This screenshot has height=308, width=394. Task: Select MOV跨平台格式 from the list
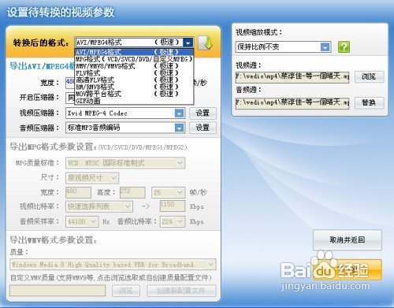[134, 94]
